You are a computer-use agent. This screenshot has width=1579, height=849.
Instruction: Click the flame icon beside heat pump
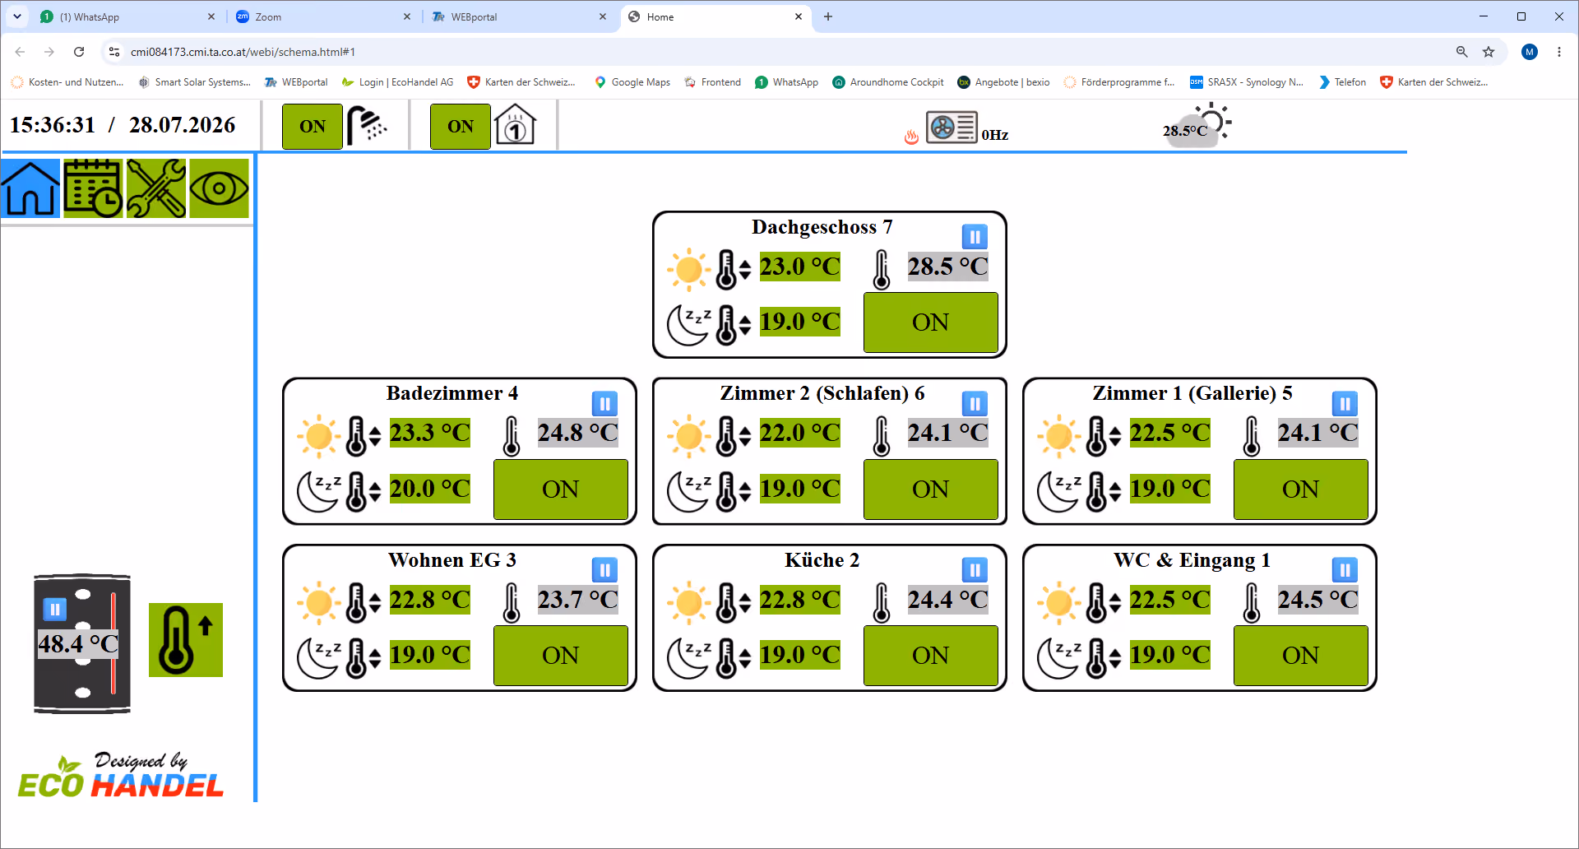pos(911,137)
